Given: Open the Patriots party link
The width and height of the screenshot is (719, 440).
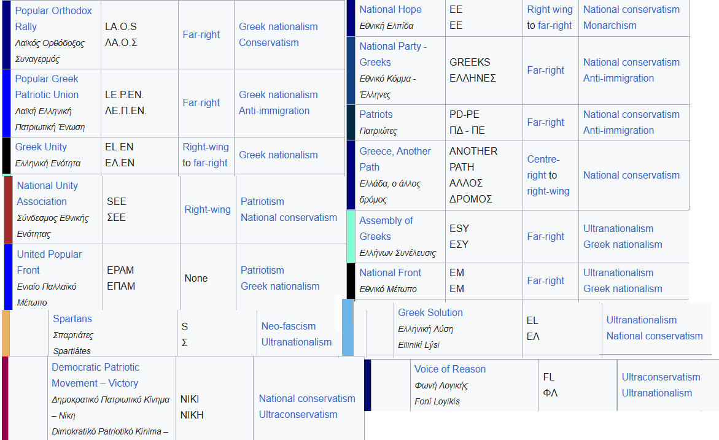Looking at the screenshot, I should point(376,114).
